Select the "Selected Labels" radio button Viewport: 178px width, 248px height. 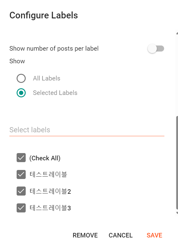[x=21, y=93]
